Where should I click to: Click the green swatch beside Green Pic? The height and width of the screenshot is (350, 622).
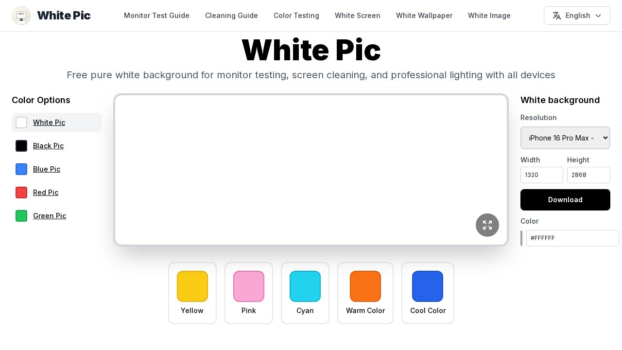pos(21,216)
